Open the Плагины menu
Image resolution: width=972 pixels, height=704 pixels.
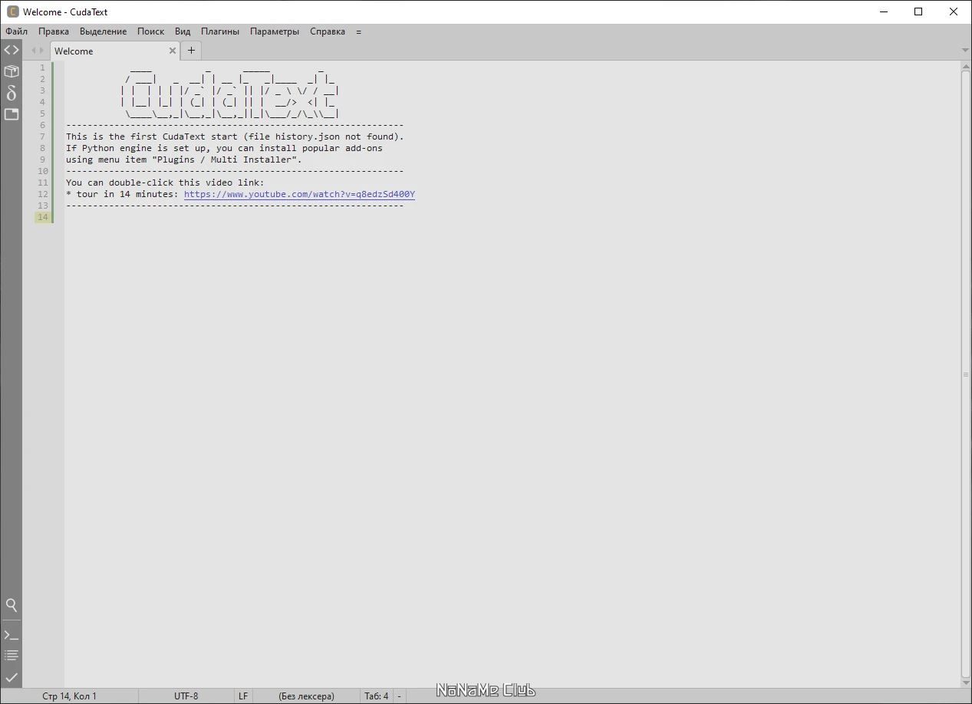click(220, 31)
